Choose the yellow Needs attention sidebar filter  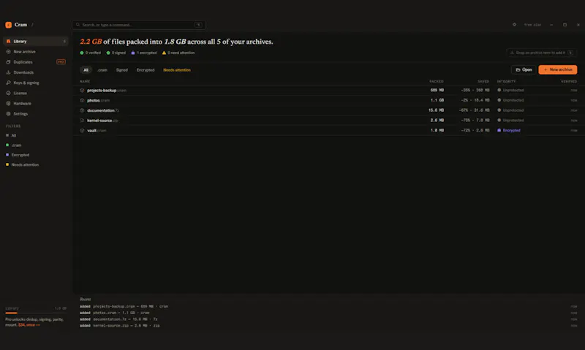(22, 164)
